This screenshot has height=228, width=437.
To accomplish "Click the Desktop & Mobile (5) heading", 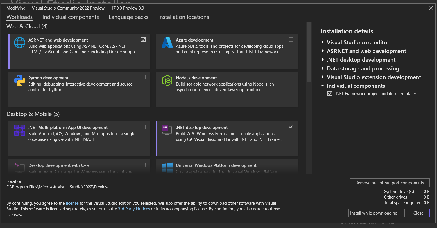I will click(33, 114).
